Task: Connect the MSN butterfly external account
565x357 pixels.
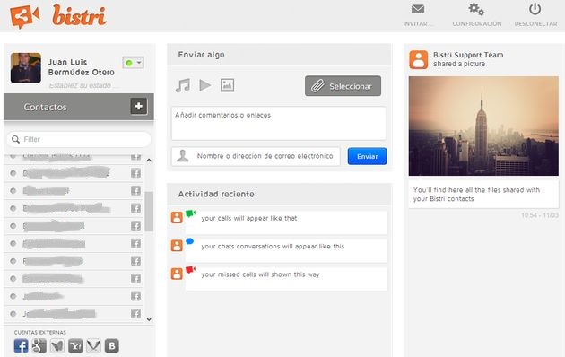Action: 57,346
